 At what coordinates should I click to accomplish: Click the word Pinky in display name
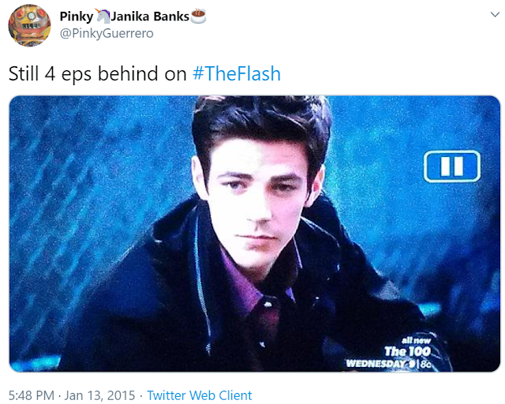pyautogui.click(x=77, y=17)
